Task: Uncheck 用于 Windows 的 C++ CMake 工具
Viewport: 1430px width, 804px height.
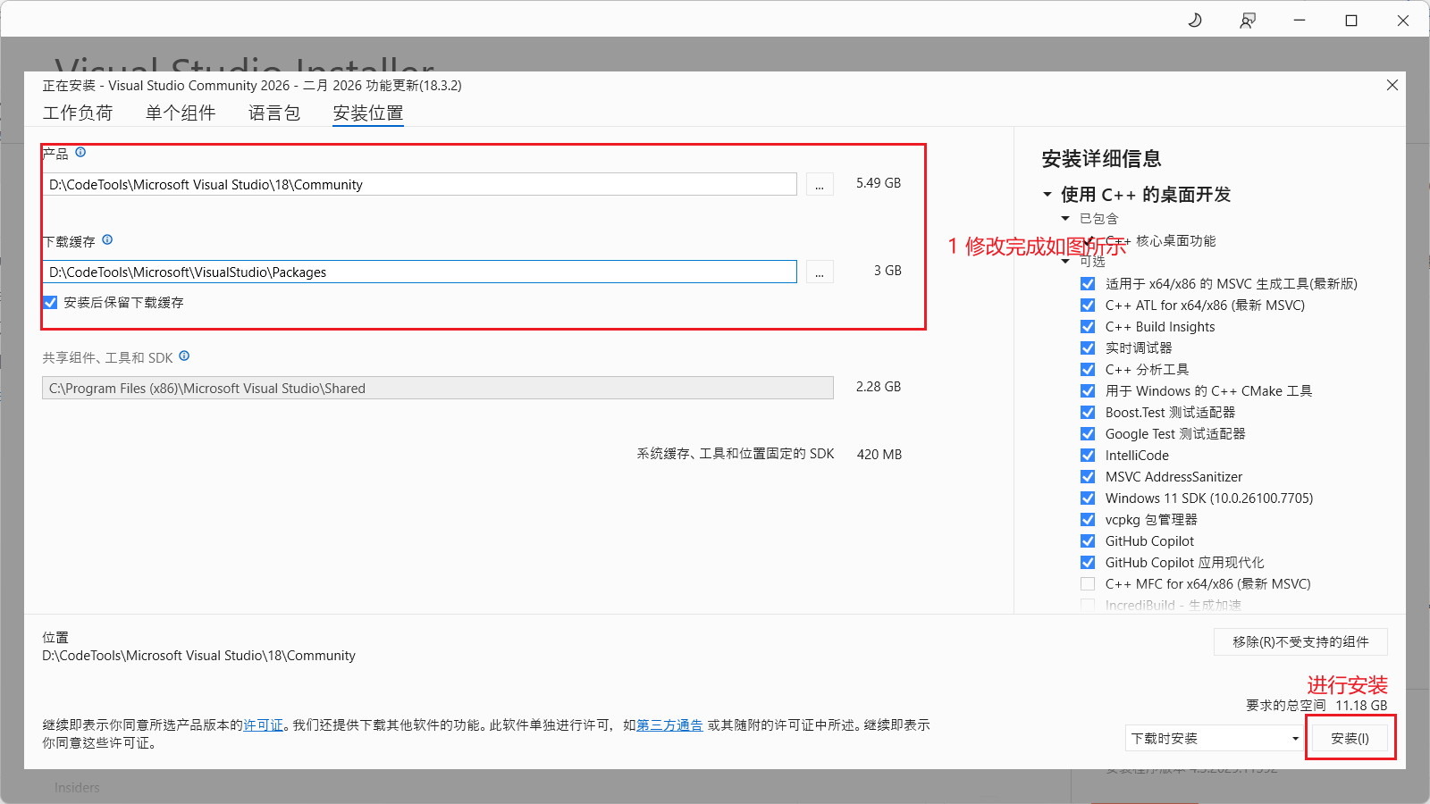Action: pyautogui.click(x=1088, y=391)
